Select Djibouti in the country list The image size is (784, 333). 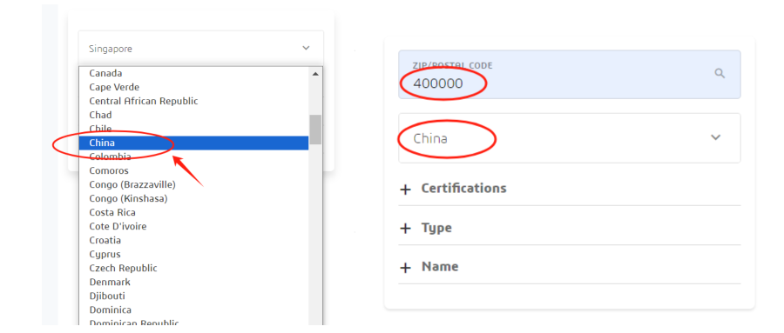pos(193,296)
